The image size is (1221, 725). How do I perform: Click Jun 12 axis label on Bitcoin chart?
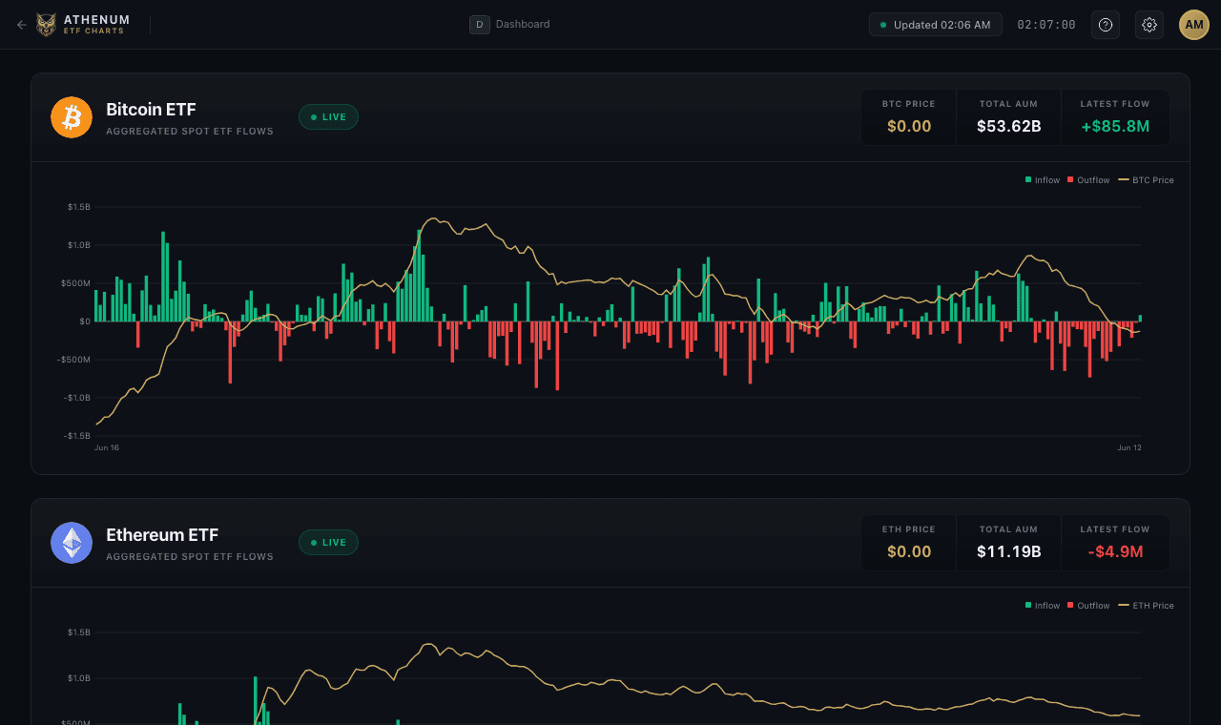[x=1129, y=447]
